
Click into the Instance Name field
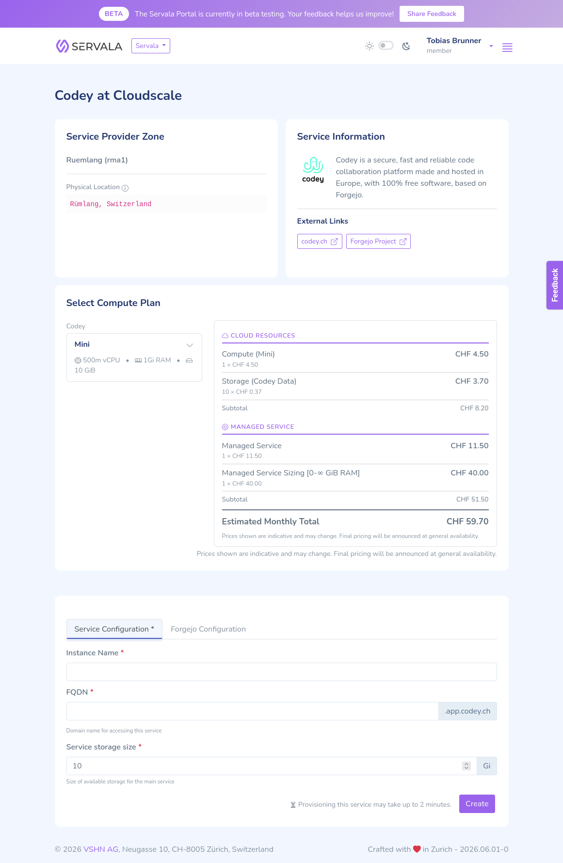[x=282, y=672]
